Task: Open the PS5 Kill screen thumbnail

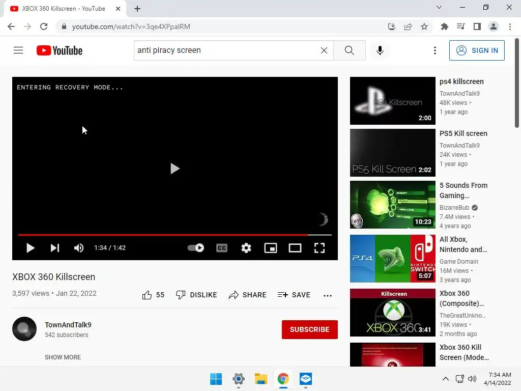Action: (392, 153)
